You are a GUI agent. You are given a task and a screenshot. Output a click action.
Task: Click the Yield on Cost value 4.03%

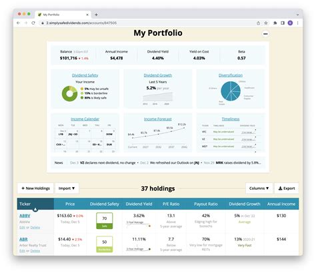point(199,58)
